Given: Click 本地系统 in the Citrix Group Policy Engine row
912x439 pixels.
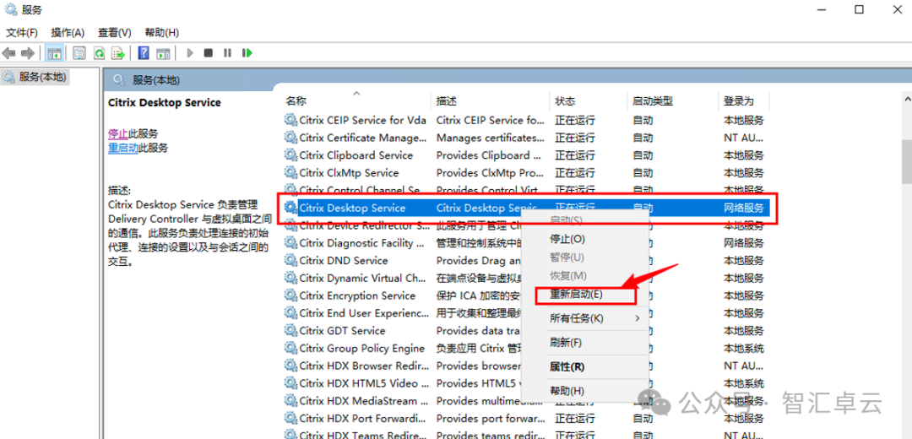Looking at the screenshot, I should 743,348.
